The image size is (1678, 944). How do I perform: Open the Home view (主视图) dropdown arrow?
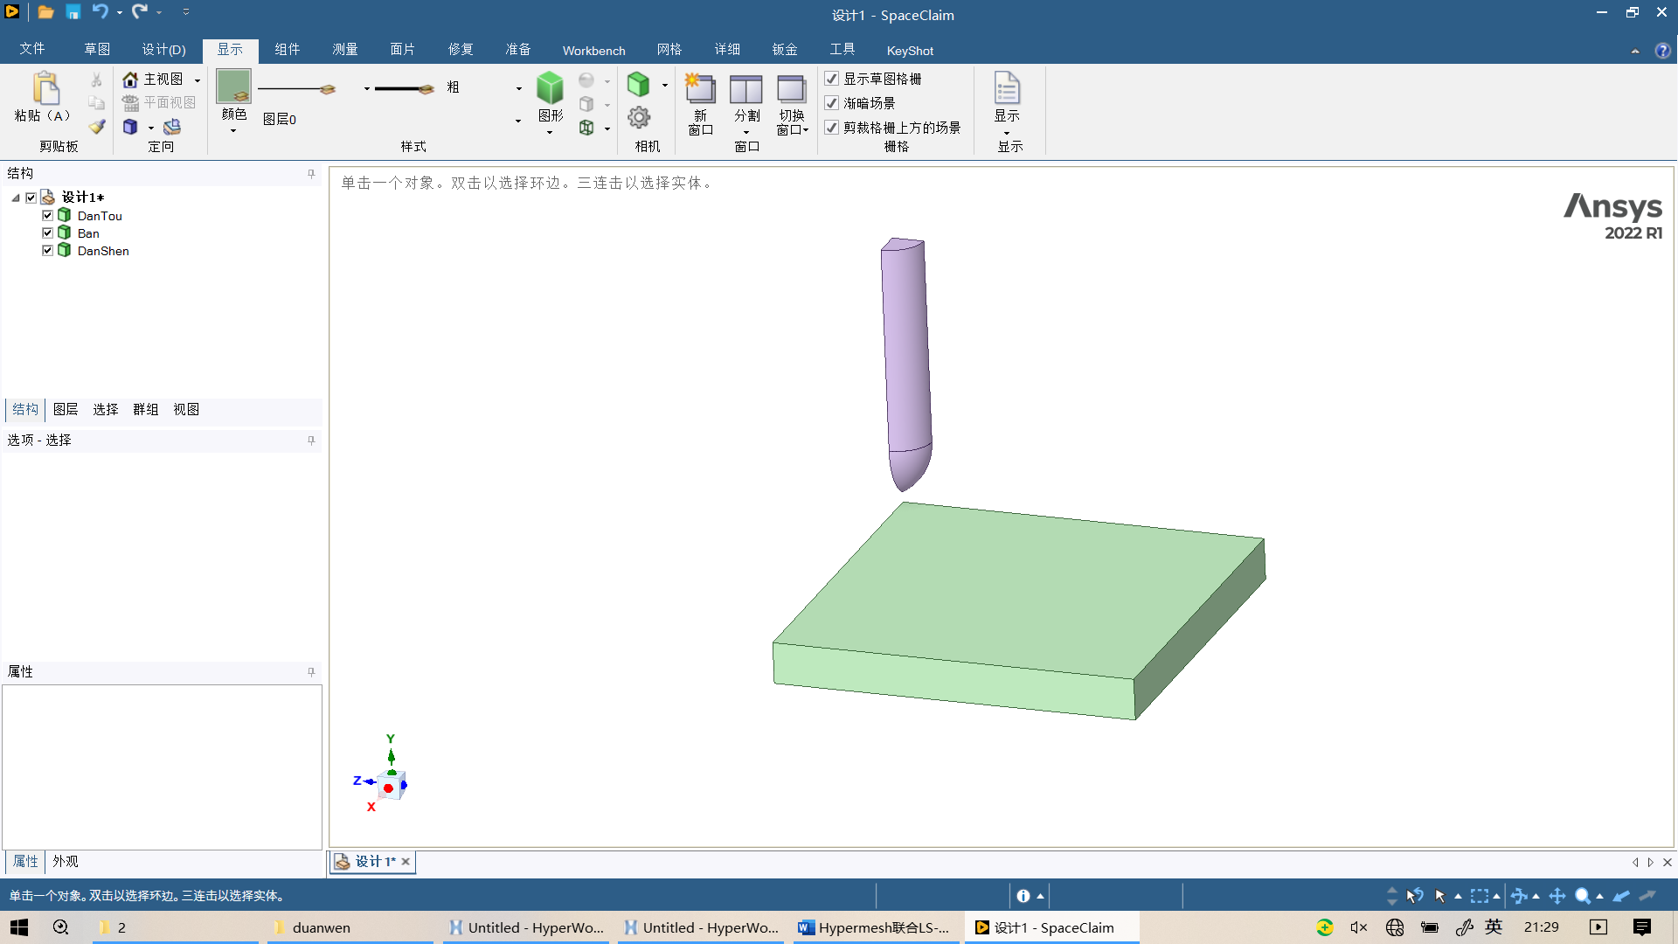pyautogui.click(x=198, y=80)
